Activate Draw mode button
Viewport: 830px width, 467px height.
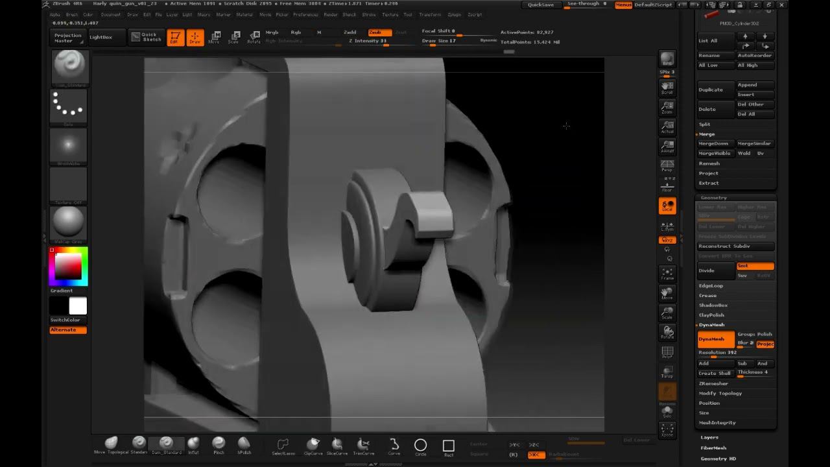coord(195,38)
